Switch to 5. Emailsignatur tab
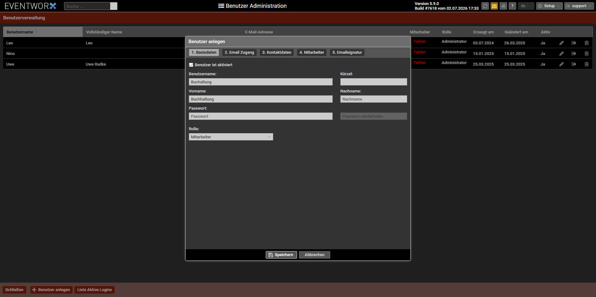This screenshot has height=297, width=596. click(x=347, y=52)
